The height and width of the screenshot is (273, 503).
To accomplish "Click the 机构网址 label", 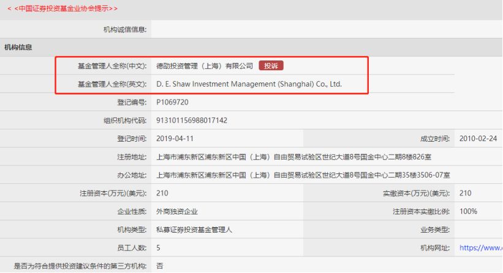I will (x=434, y=248).
